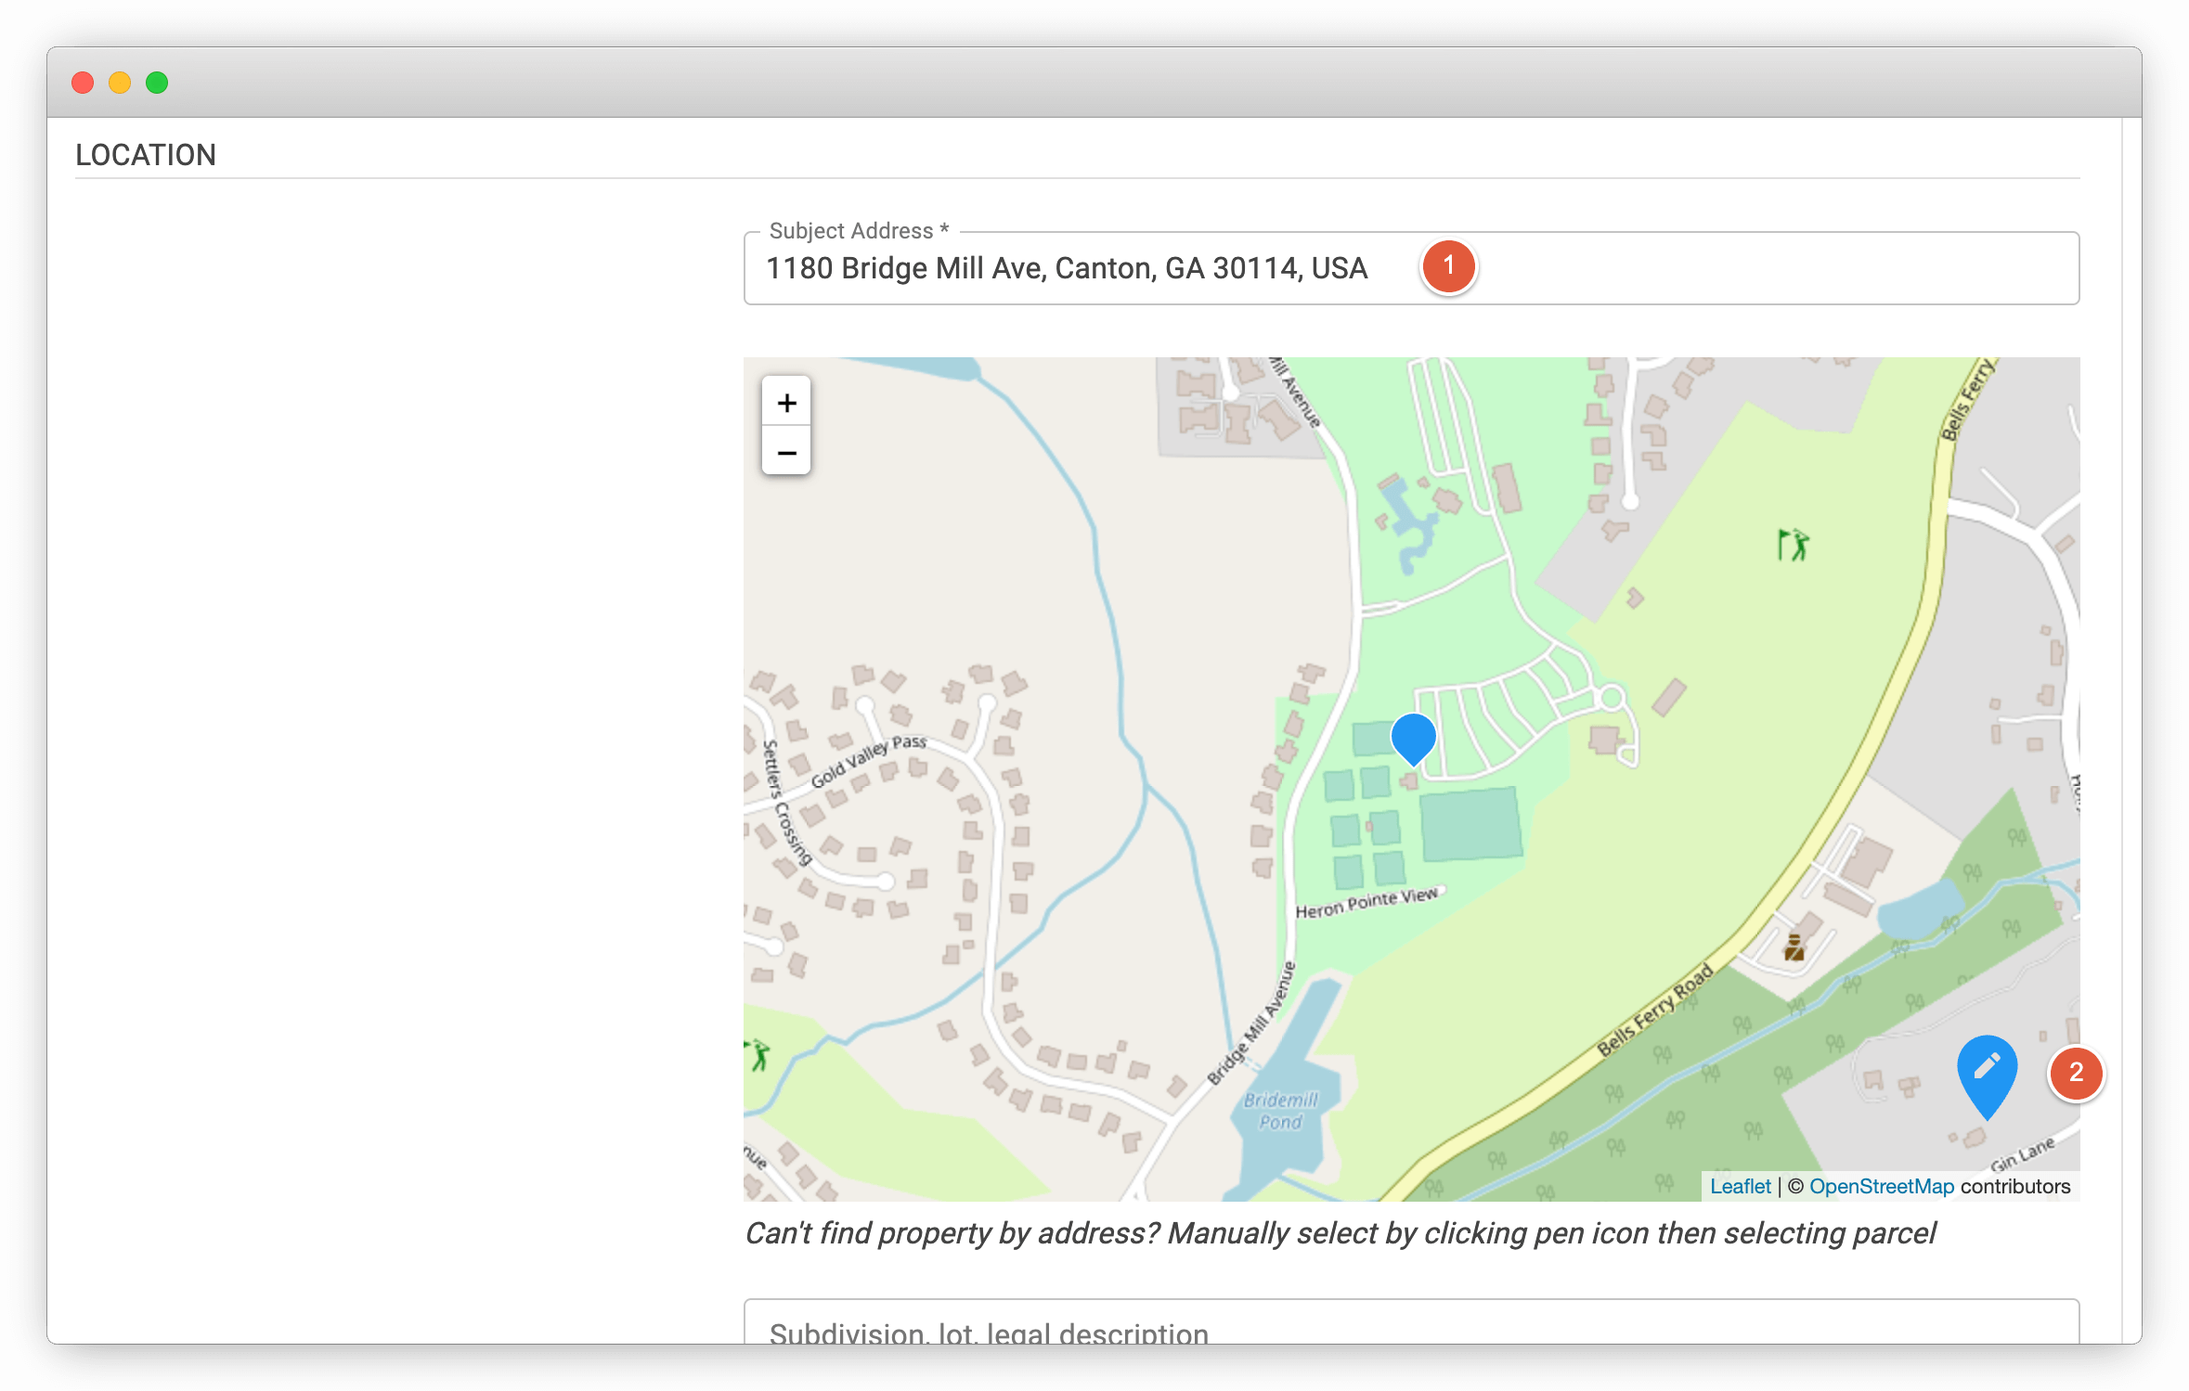Image resolution: width=2189 pixels, height=1391 pixels.
Task: Click the yellow traffic-light window button
Action: (120, 83)
